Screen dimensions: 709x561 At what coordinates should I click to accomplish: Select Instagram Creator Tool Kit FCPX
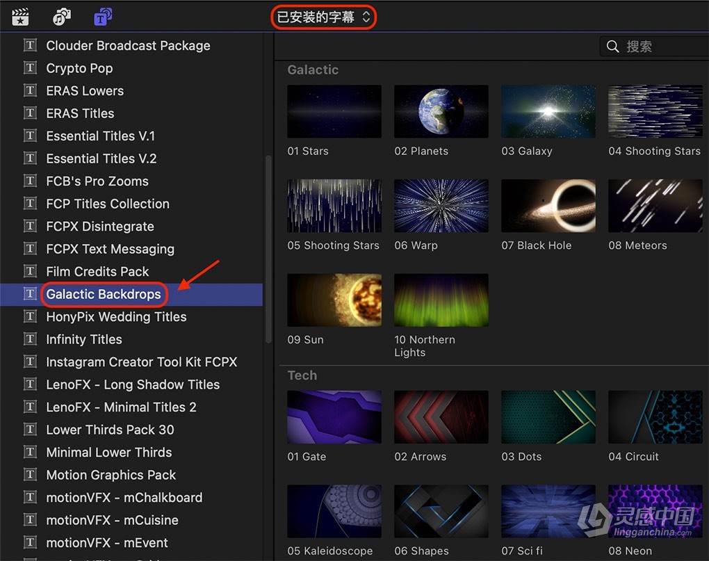tap(142, 362)
